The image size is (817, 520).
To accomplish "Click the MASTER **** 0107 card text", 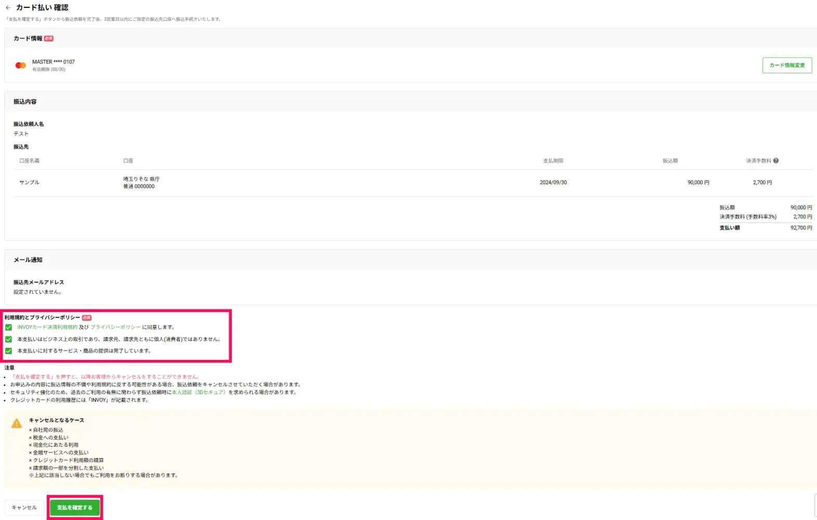I will coord(54,62).
